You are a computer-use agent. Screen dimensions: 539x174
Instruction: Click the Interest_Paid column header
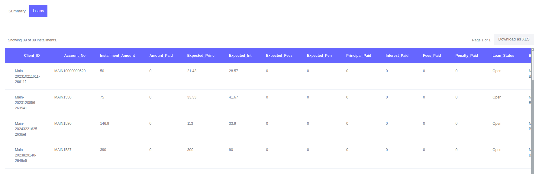click(397, 56)
